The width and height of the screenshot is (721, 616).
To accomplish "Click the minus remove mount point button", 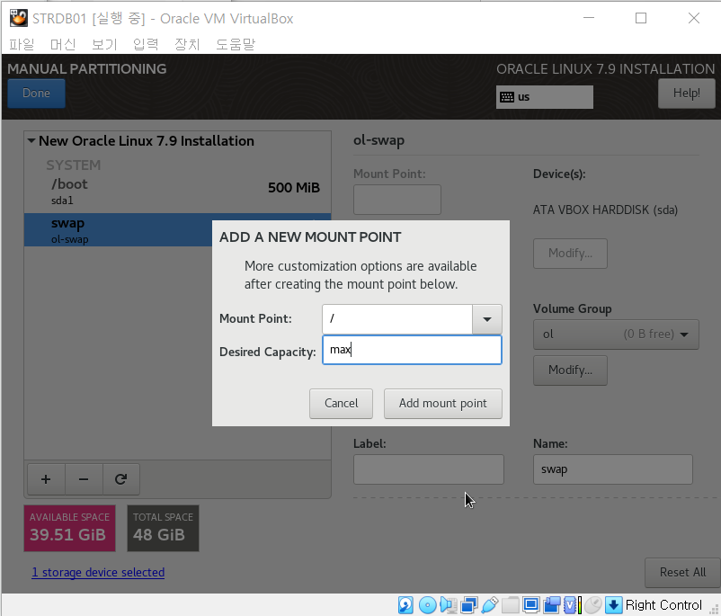I will click(x=84, y=479).
